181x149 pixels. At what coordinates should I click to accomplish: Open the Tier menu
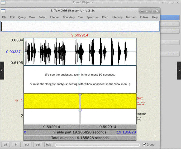80,17
